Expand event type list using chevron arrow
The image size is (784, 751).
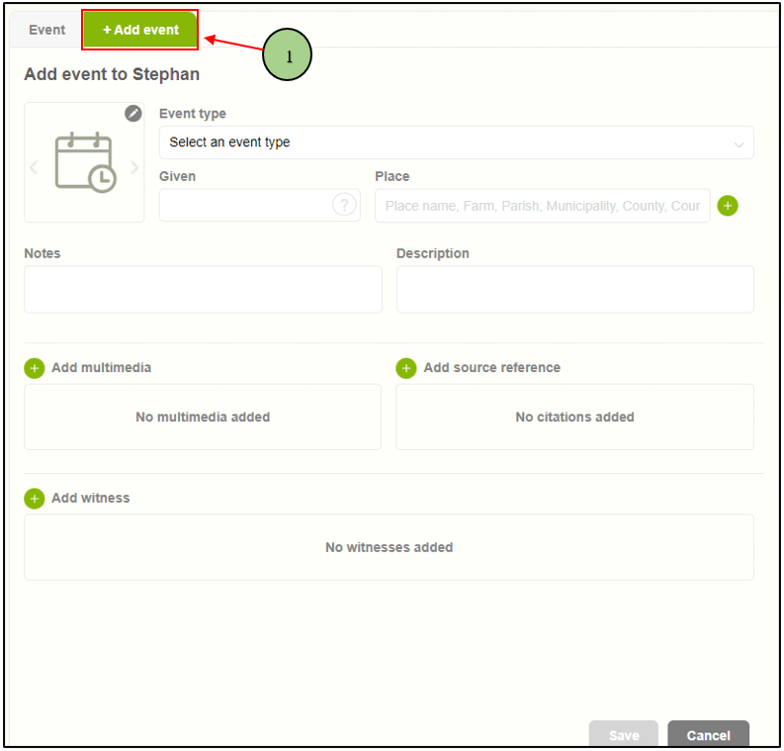click(x=739, y=144)
